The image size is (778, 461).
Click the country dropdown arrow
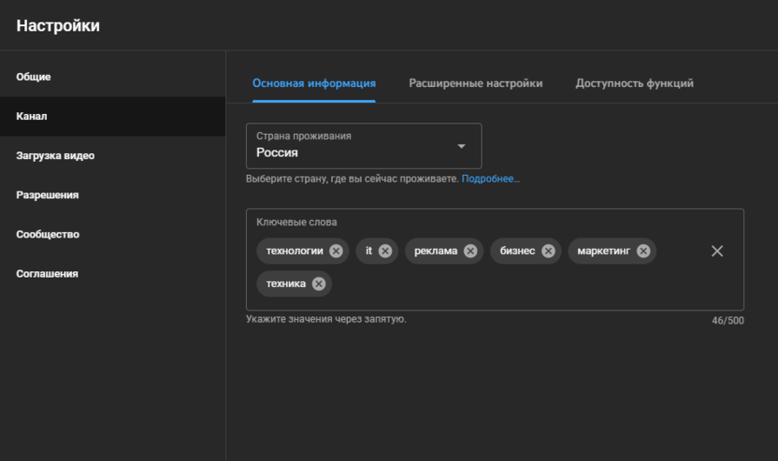[x=461, y=146]
